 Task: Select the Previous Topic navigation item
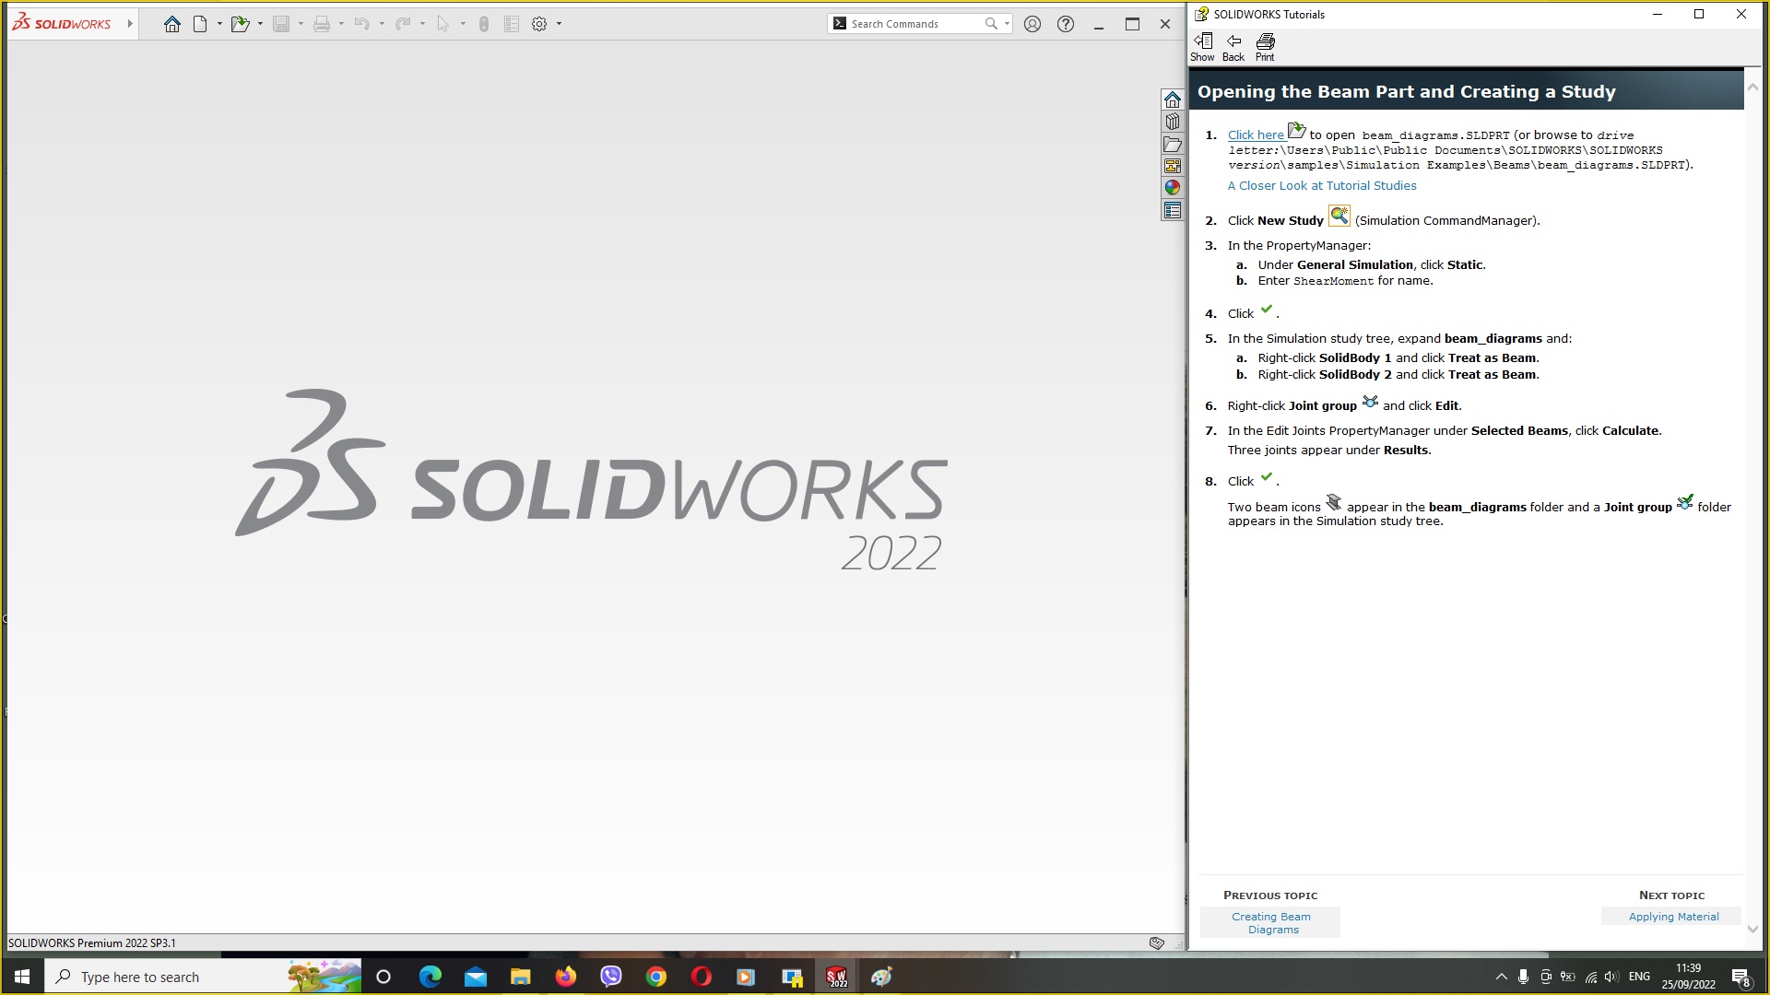point(1270,922)
